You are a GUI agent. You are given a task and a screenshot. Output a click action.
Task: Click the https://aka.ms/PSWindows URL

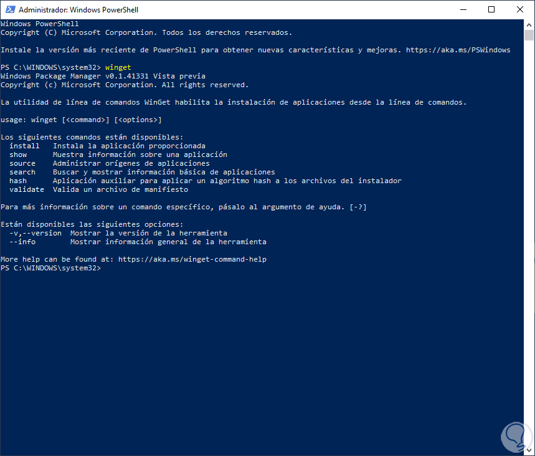coord(458,50)
